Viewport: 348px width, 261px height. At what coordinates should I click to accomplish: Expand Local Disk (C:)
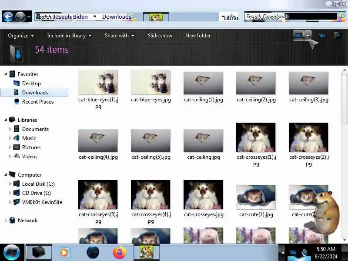pos(10,184)
